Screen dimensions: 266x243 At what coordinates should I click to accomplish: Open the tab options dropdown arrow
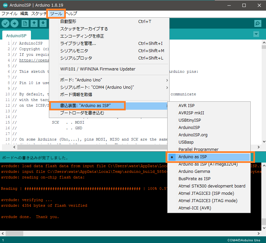(x=256, y=34)
